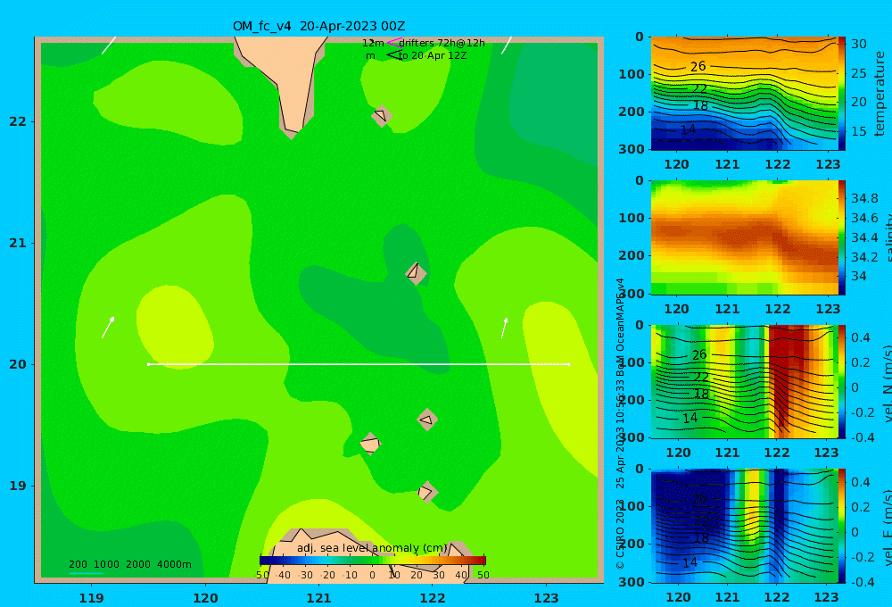Viewport: 892px width, 607px height.
Task: Click the small island just below 21°N
Action: coord(416,273)
